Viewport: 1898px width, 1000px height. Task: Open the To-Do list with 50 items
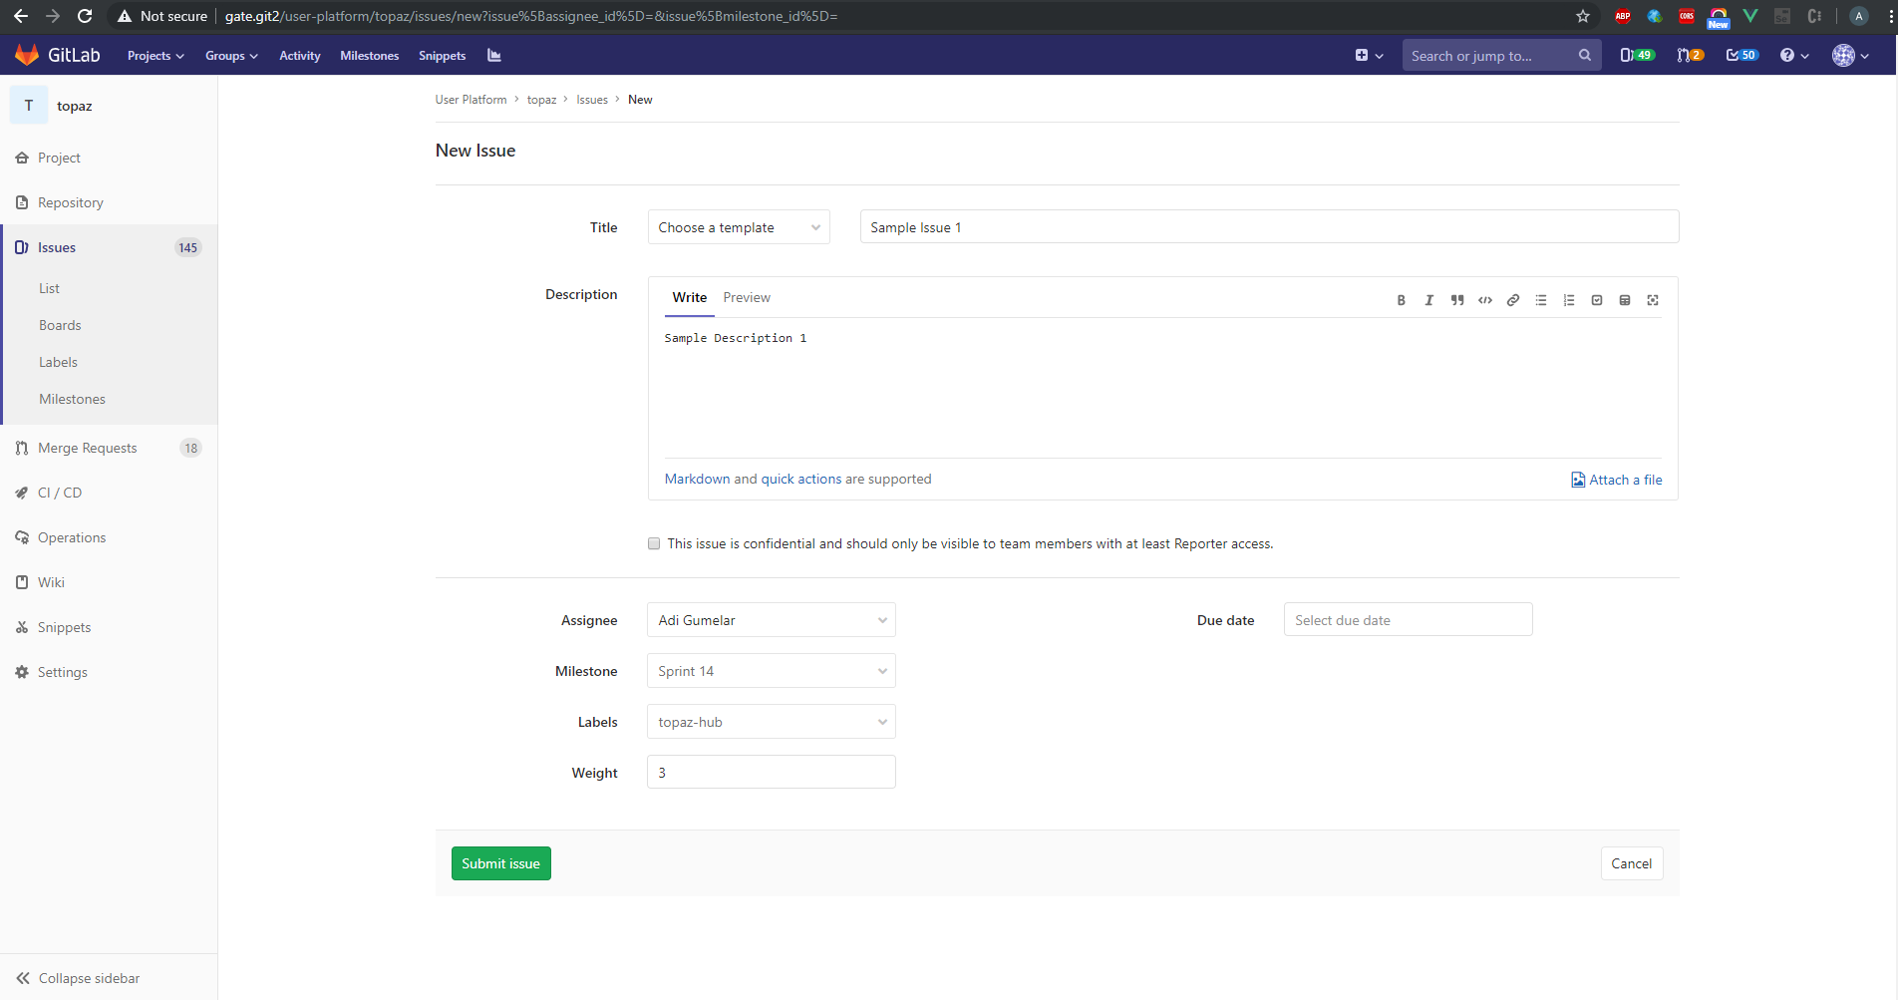[1741, 56]
